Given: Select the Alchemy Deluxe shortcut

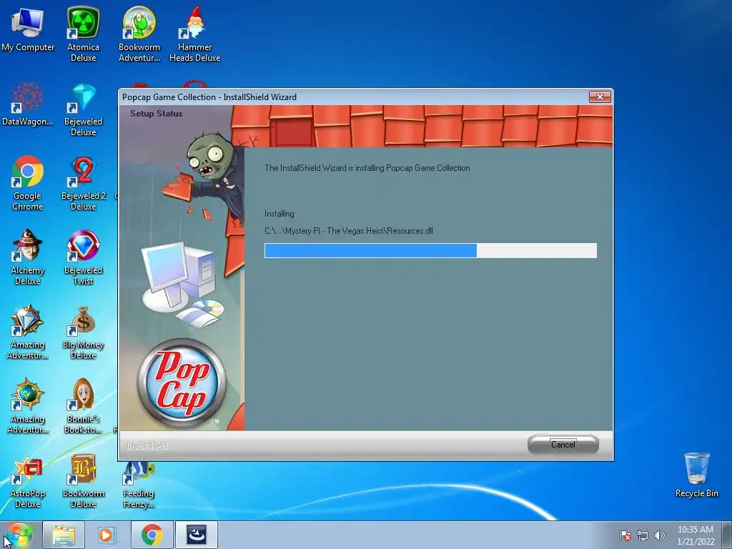Looking at the screenshot, I should [28, 257].
